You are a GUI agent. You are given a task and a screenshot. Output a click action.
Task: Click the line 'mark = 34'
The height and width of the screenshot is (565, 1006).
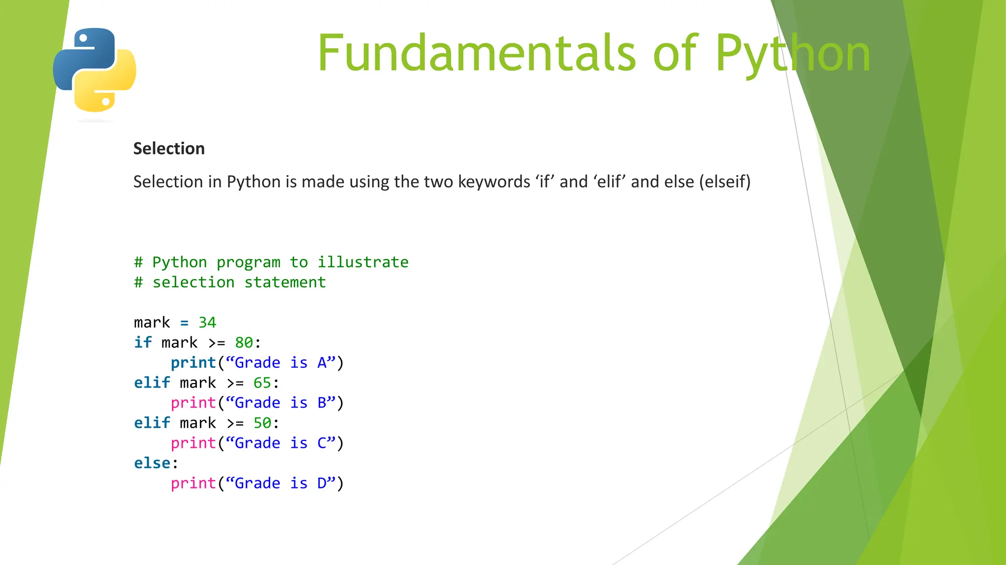[x=175, y=322]
